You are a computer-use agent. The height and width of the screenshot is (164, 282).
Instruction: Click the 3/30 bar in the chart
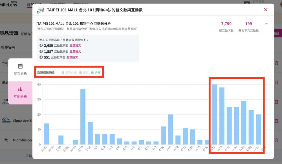coord(83,117)
